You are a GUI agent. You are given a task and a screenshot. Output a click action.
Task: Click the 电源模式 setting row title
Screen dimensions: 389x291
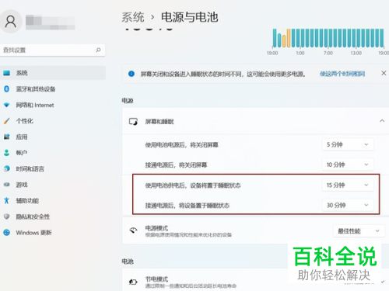156,228
